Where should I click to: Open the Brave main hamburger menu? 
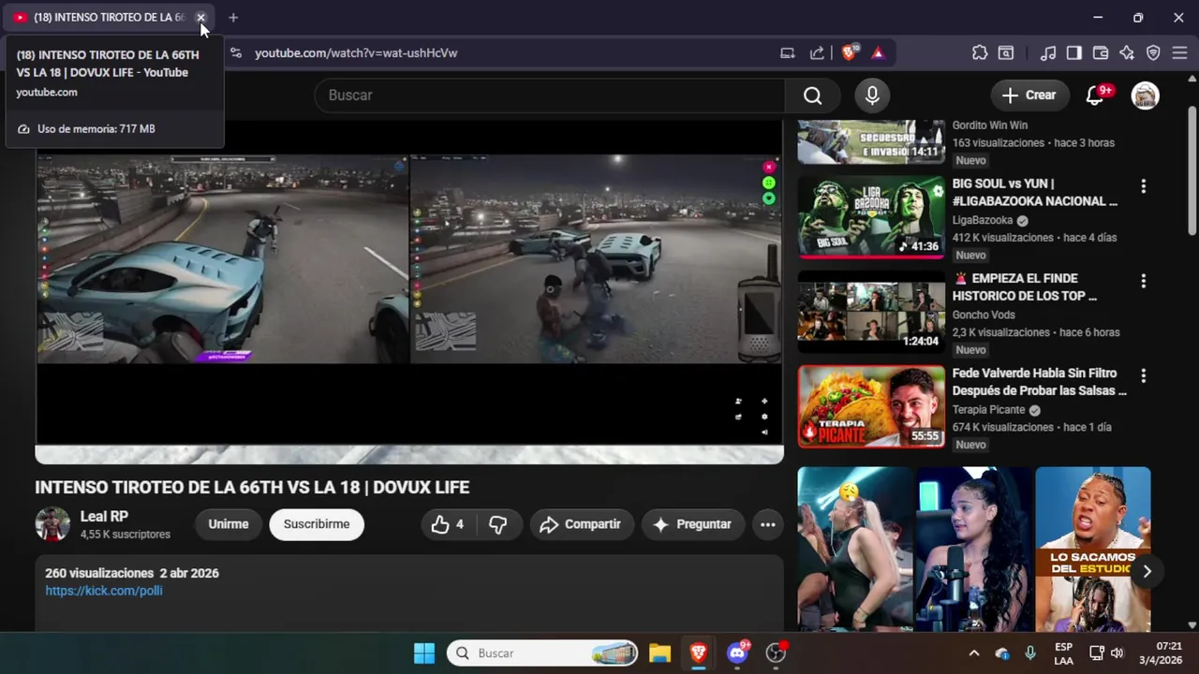(1179, 53)
